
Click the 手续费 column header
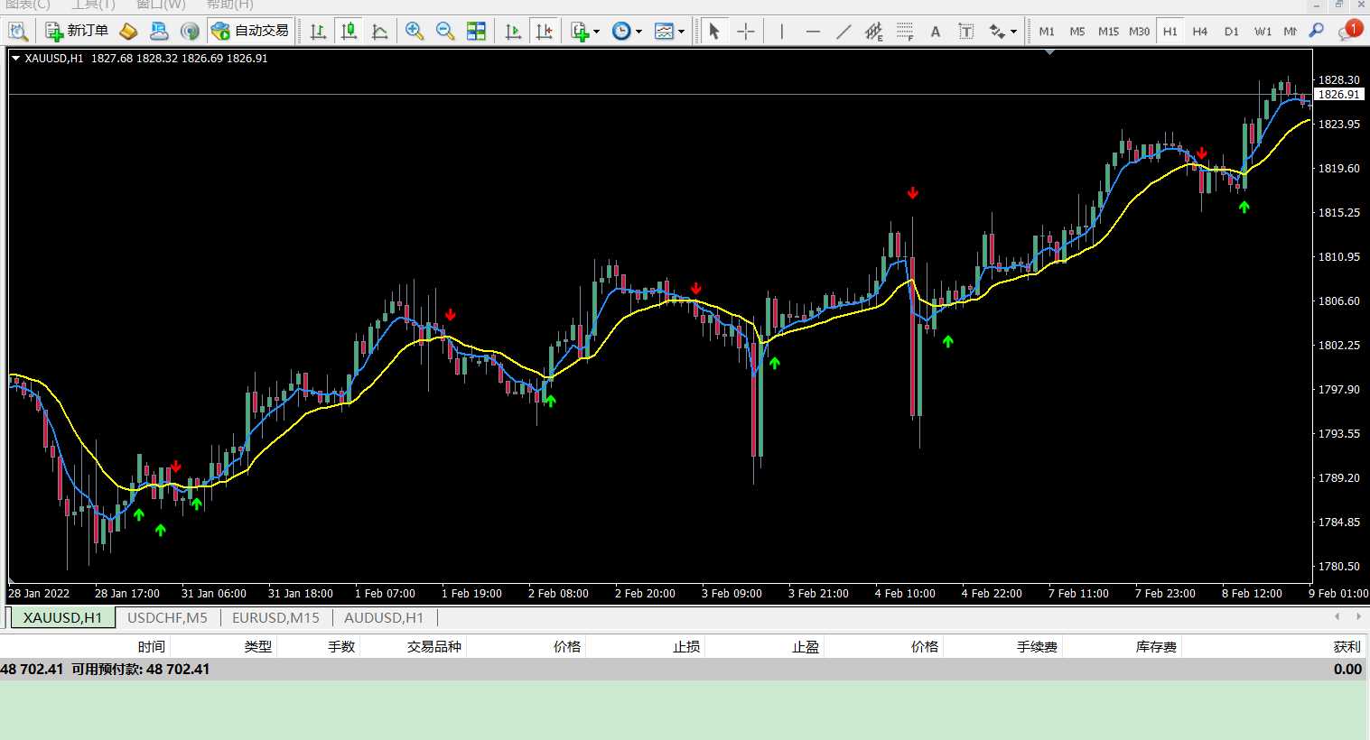[1037, 646]
